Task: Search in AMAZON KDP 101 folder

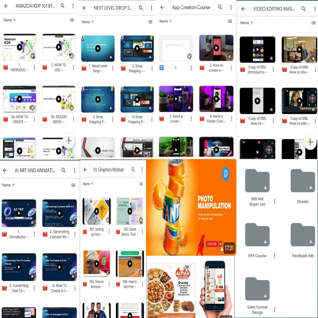Action: [62, 6]
